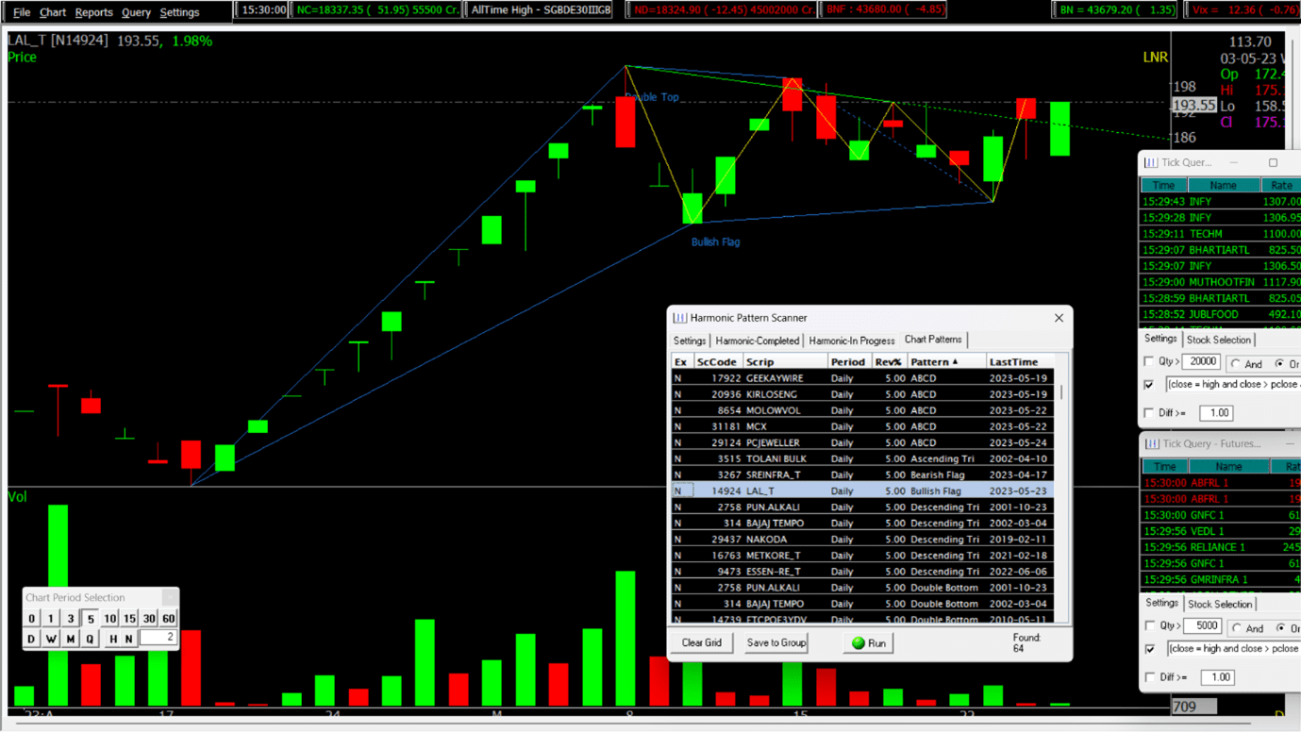
Task: Click the Clear Grid button
Action: tap(701, 643)
